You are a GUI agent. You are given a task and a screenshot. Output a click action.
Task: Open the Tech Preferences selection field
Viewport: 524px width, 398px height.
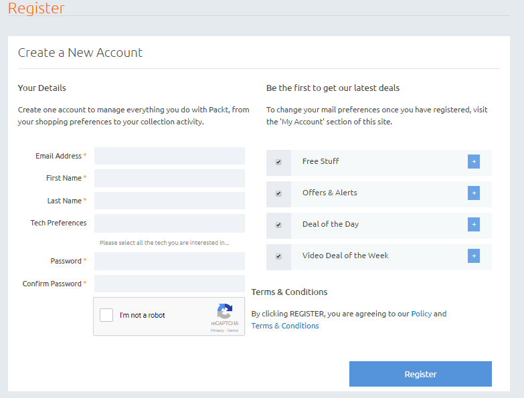point(169,223)
